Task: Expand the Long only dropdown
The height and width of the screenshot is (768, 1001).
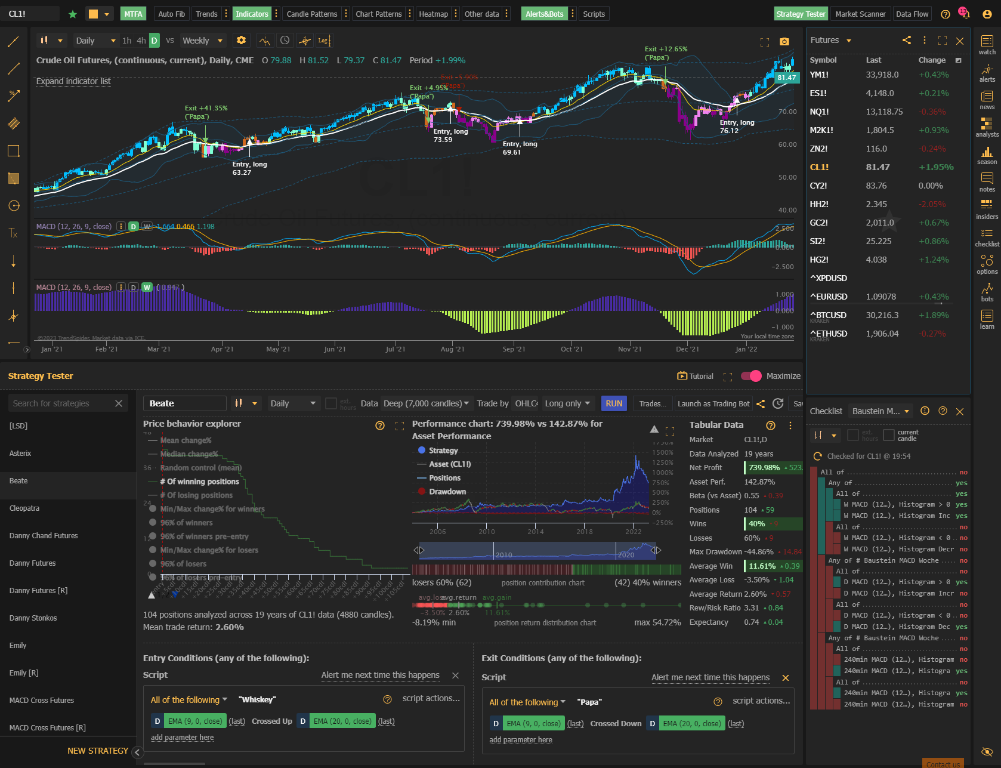Action: click(x=568, y=403)
